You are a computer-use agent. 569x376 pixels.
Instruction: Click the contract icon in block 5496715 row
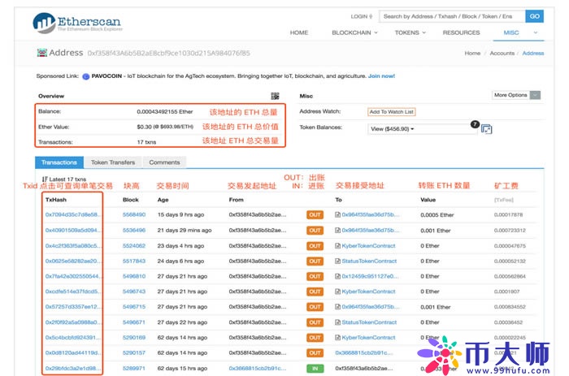[337, 307]
